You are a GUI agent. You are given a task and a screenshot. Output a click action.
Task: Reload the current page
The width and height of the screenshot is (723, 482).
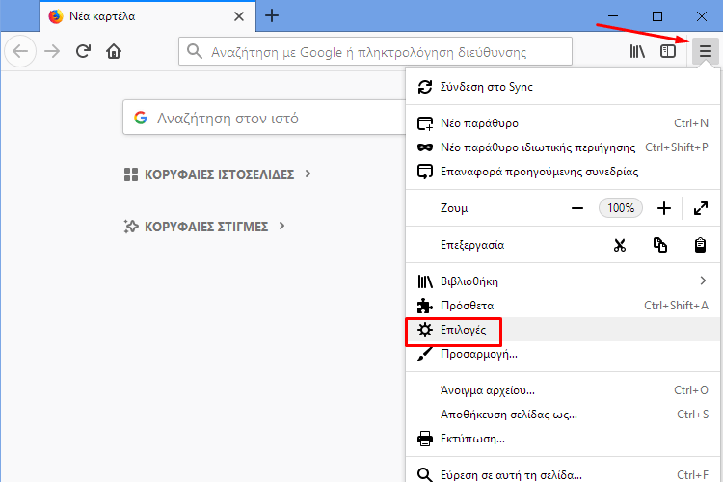(83, 51)
